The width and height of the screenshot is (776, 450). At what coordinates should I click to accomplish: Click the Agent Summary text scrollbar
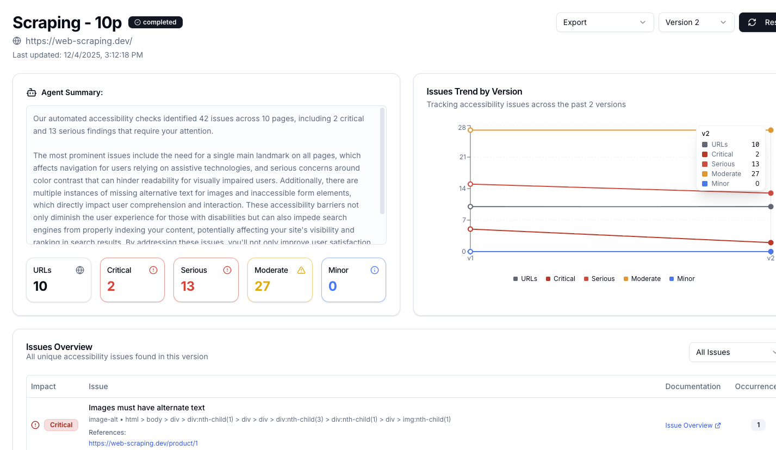[x=382, y=161]
